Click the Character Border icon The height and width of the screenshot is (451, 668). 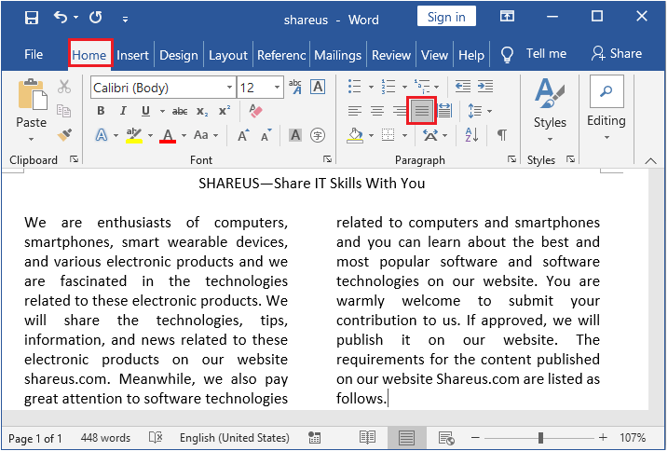318,87
